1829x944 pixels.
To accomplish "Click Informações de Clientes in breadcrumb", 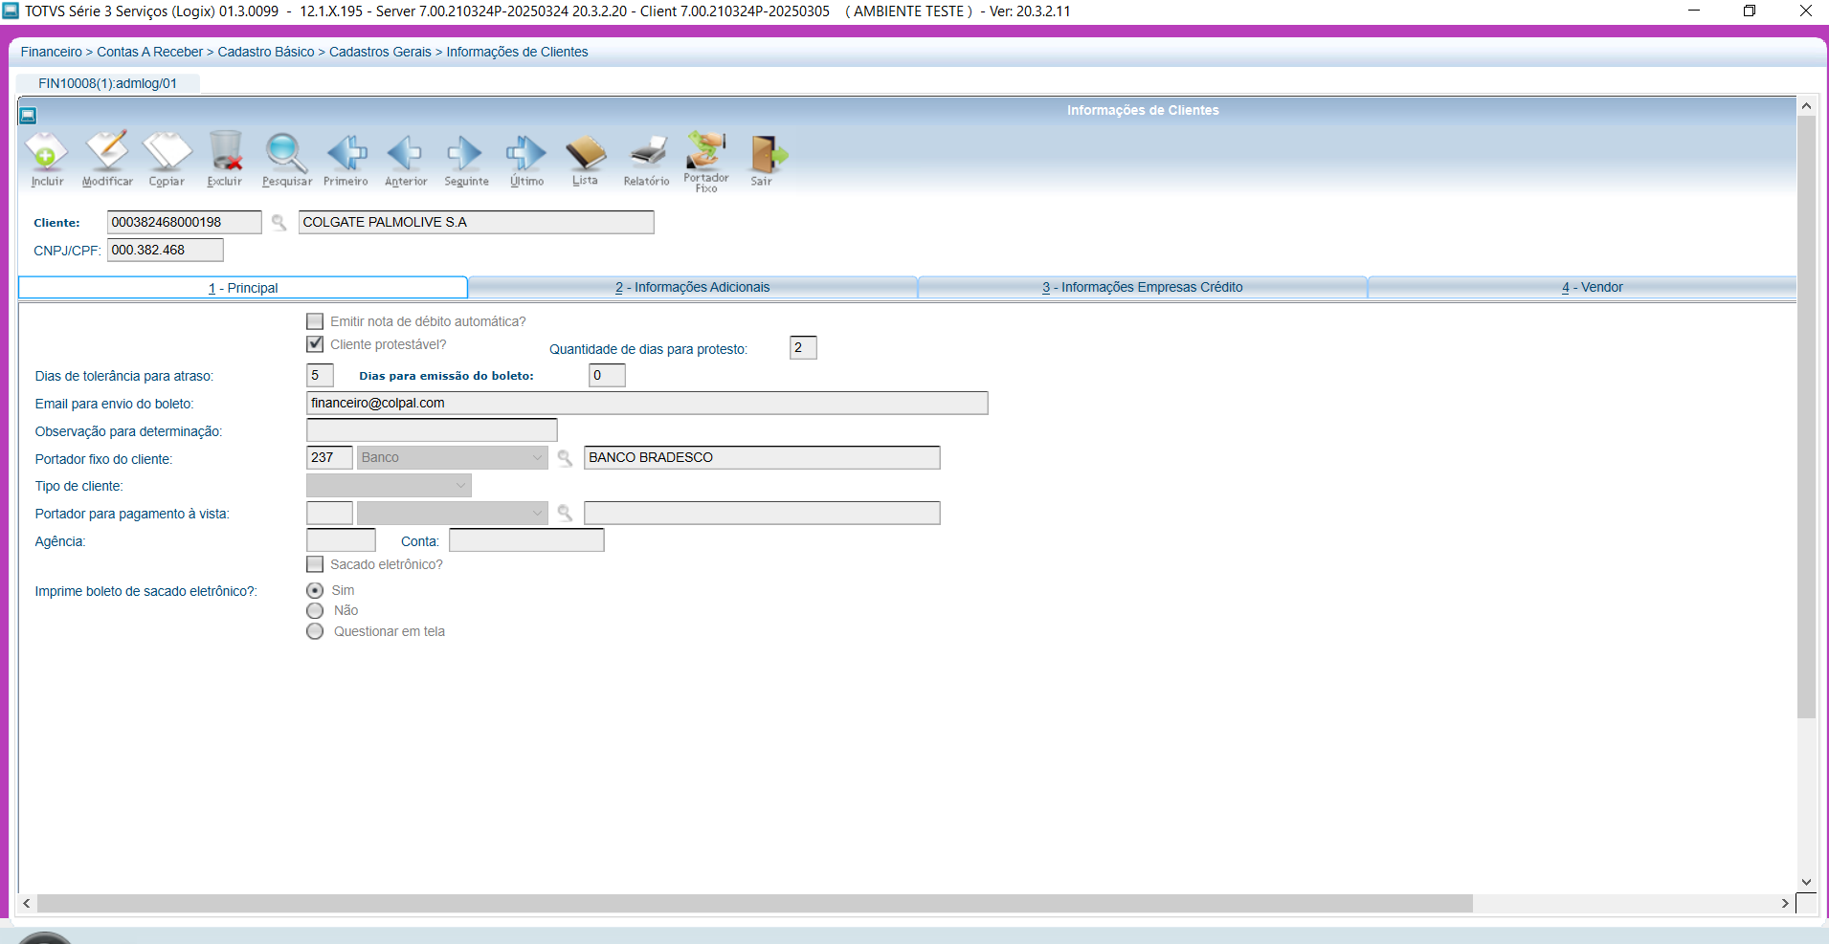I will (517, 52).
